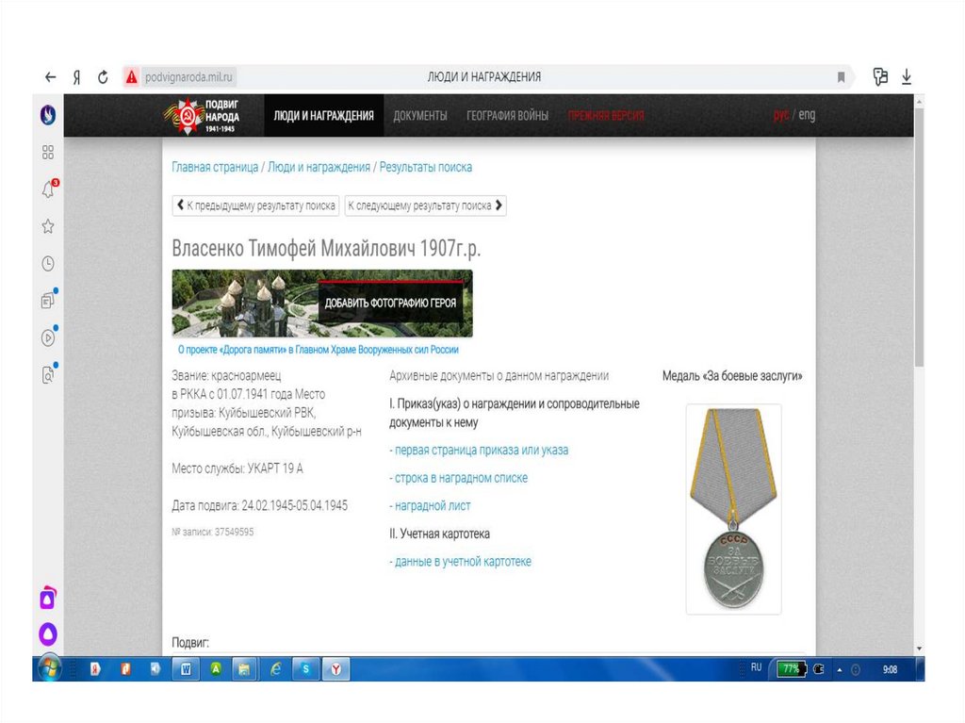965x723 pixels.
Task: Click the Подвиг народа site logo
Action: click(x=202, y=116)
